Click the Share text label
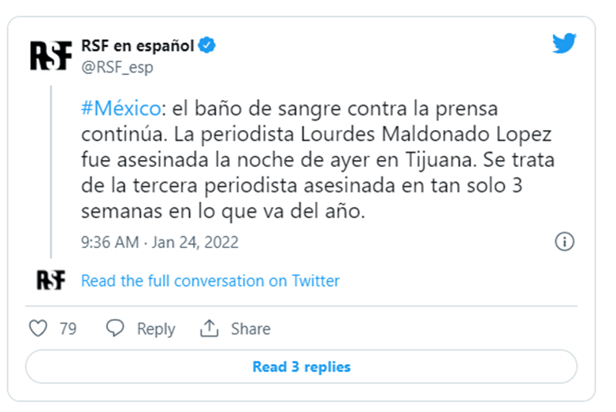The width and height of the screenshot is (616, 412). [x=250, y=328]
